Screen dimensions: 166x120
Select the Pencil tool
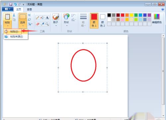click(38, 18)
